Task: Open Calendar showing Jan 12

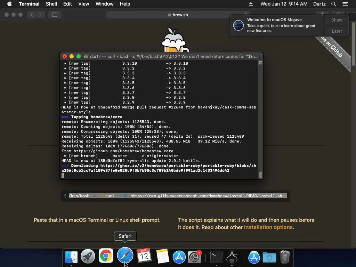Action: tap(144, 256)
